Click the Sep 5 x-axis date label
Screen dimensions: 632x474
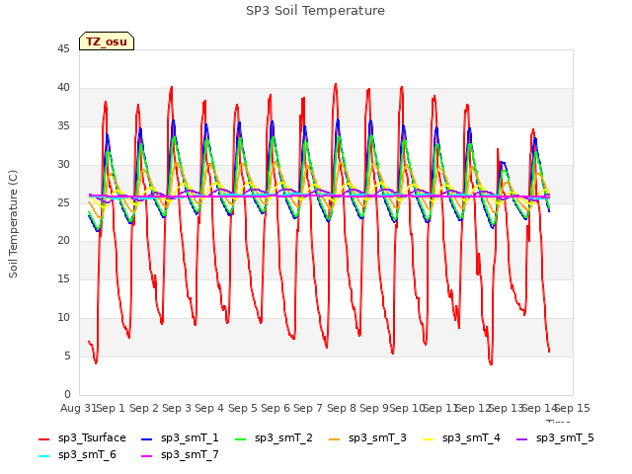243,408
